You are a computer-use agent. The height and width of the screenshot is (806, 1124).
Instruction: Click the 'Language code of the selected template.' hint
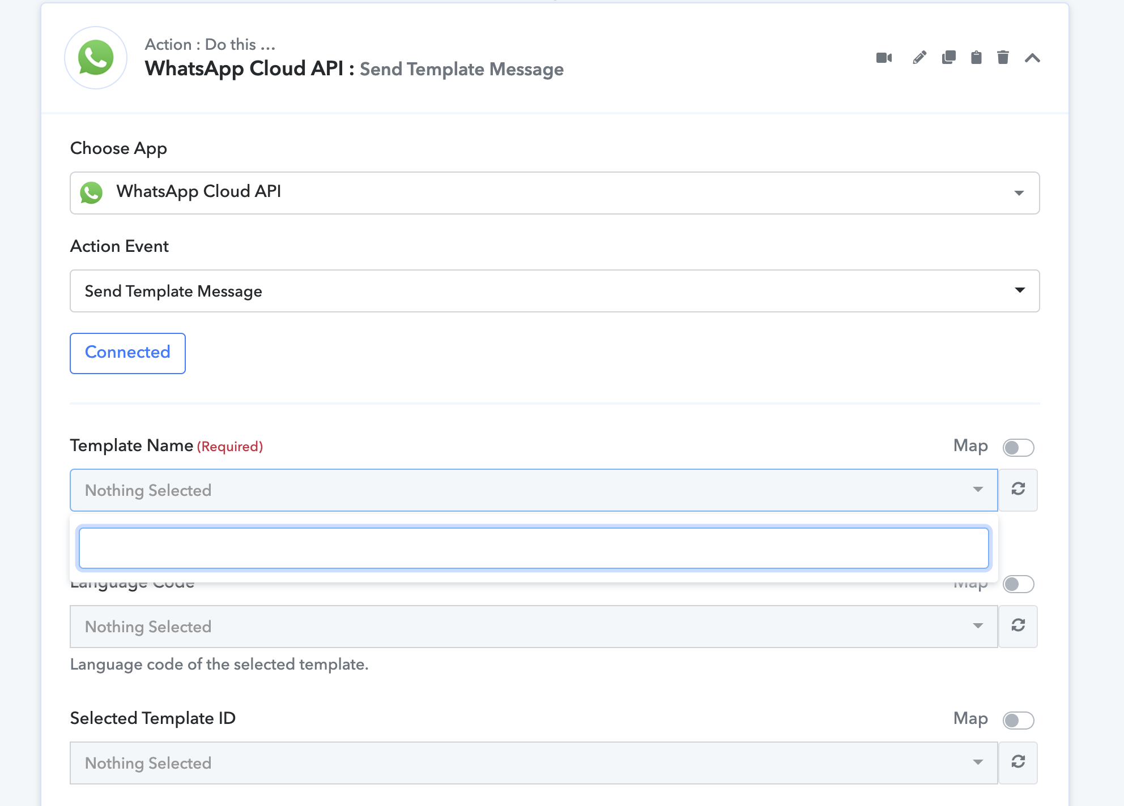[219, 664]
